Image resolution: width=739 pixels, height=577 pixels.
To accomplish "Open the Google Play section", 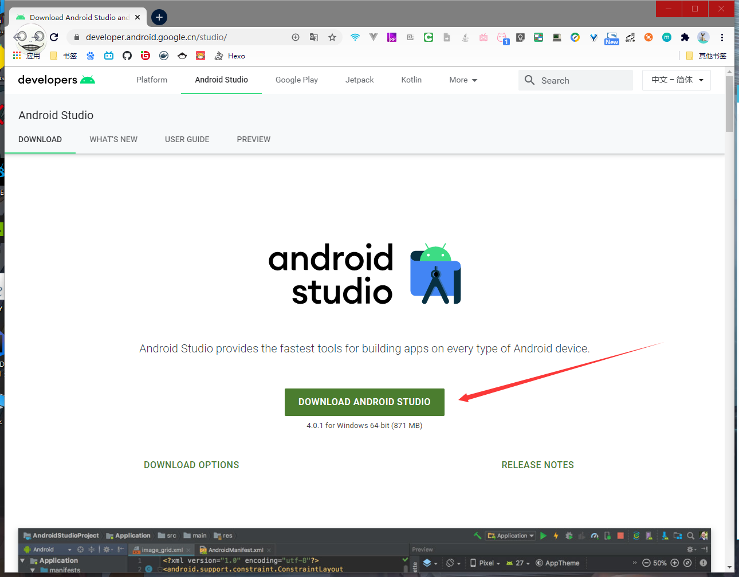I will (297, 80).
